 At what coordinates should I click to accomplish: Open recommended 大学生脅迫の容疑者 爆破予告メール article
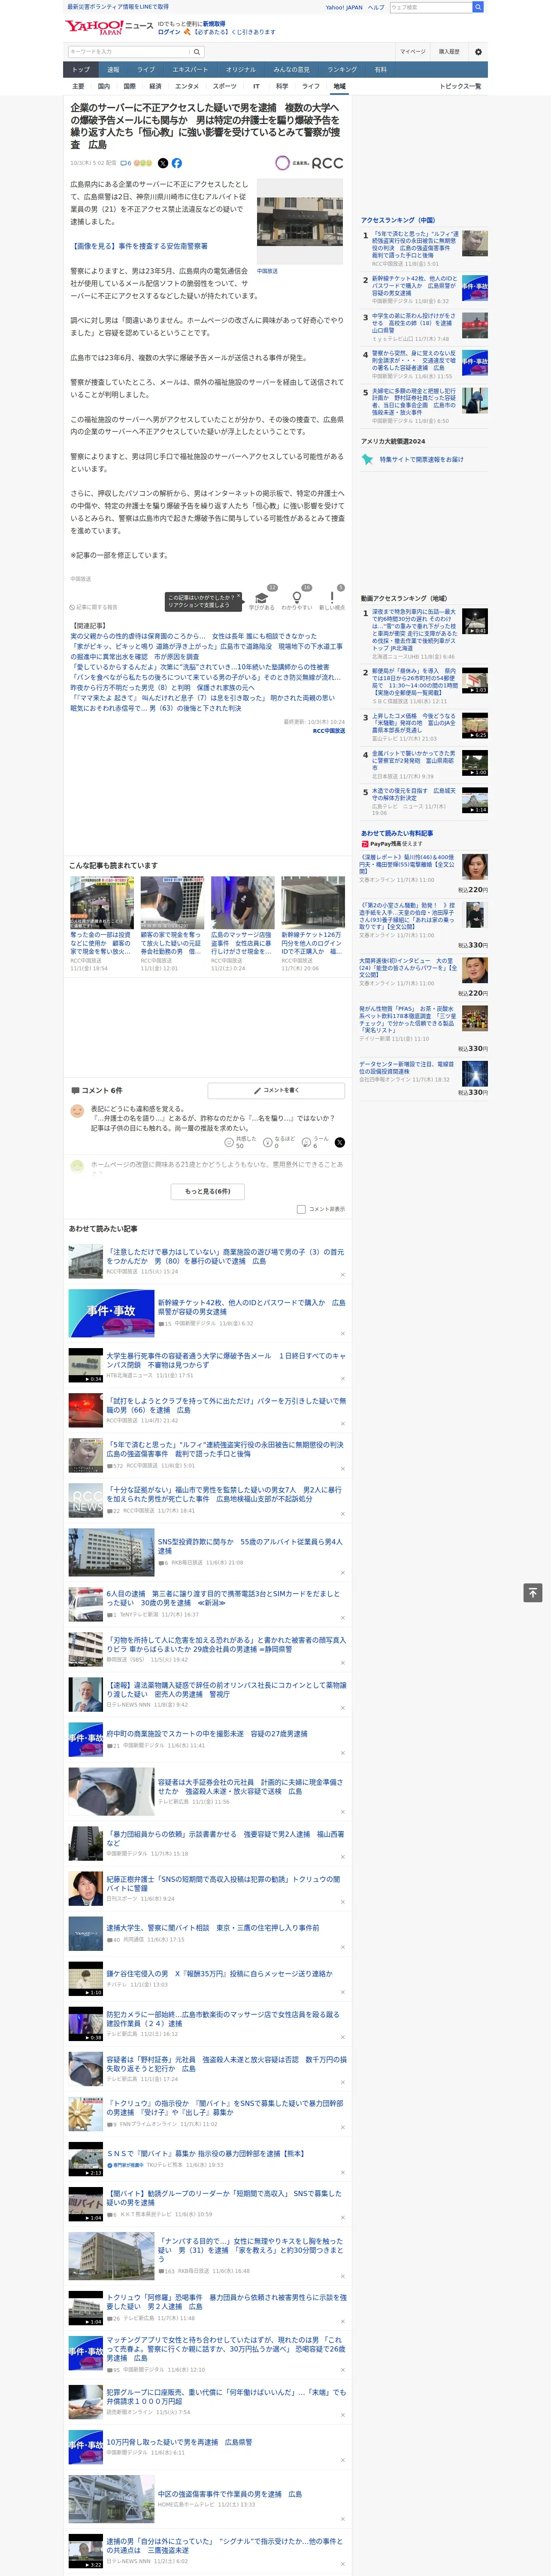pyautogui.click(x=226, y=1360)
